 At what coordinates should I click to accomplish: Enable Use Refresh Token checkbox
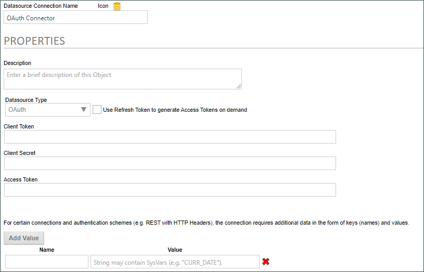(x=97, y=110)
